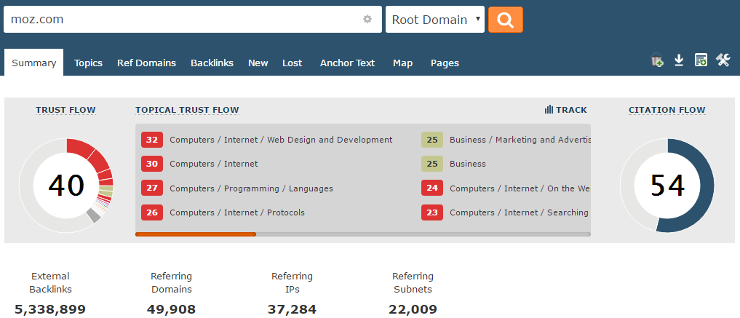Click the red 30 topical score badge
This screenshot has width=740, height=318.
point(152,164)
